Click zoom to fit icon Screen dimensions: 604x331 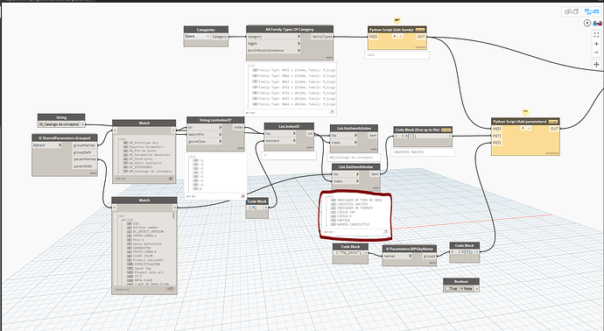pos(596,35)
